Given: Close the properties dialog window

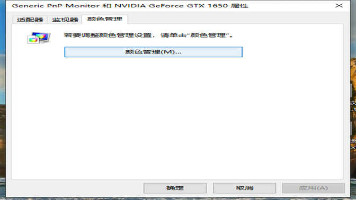Looking at the screenshot, I should click(339, 5).
